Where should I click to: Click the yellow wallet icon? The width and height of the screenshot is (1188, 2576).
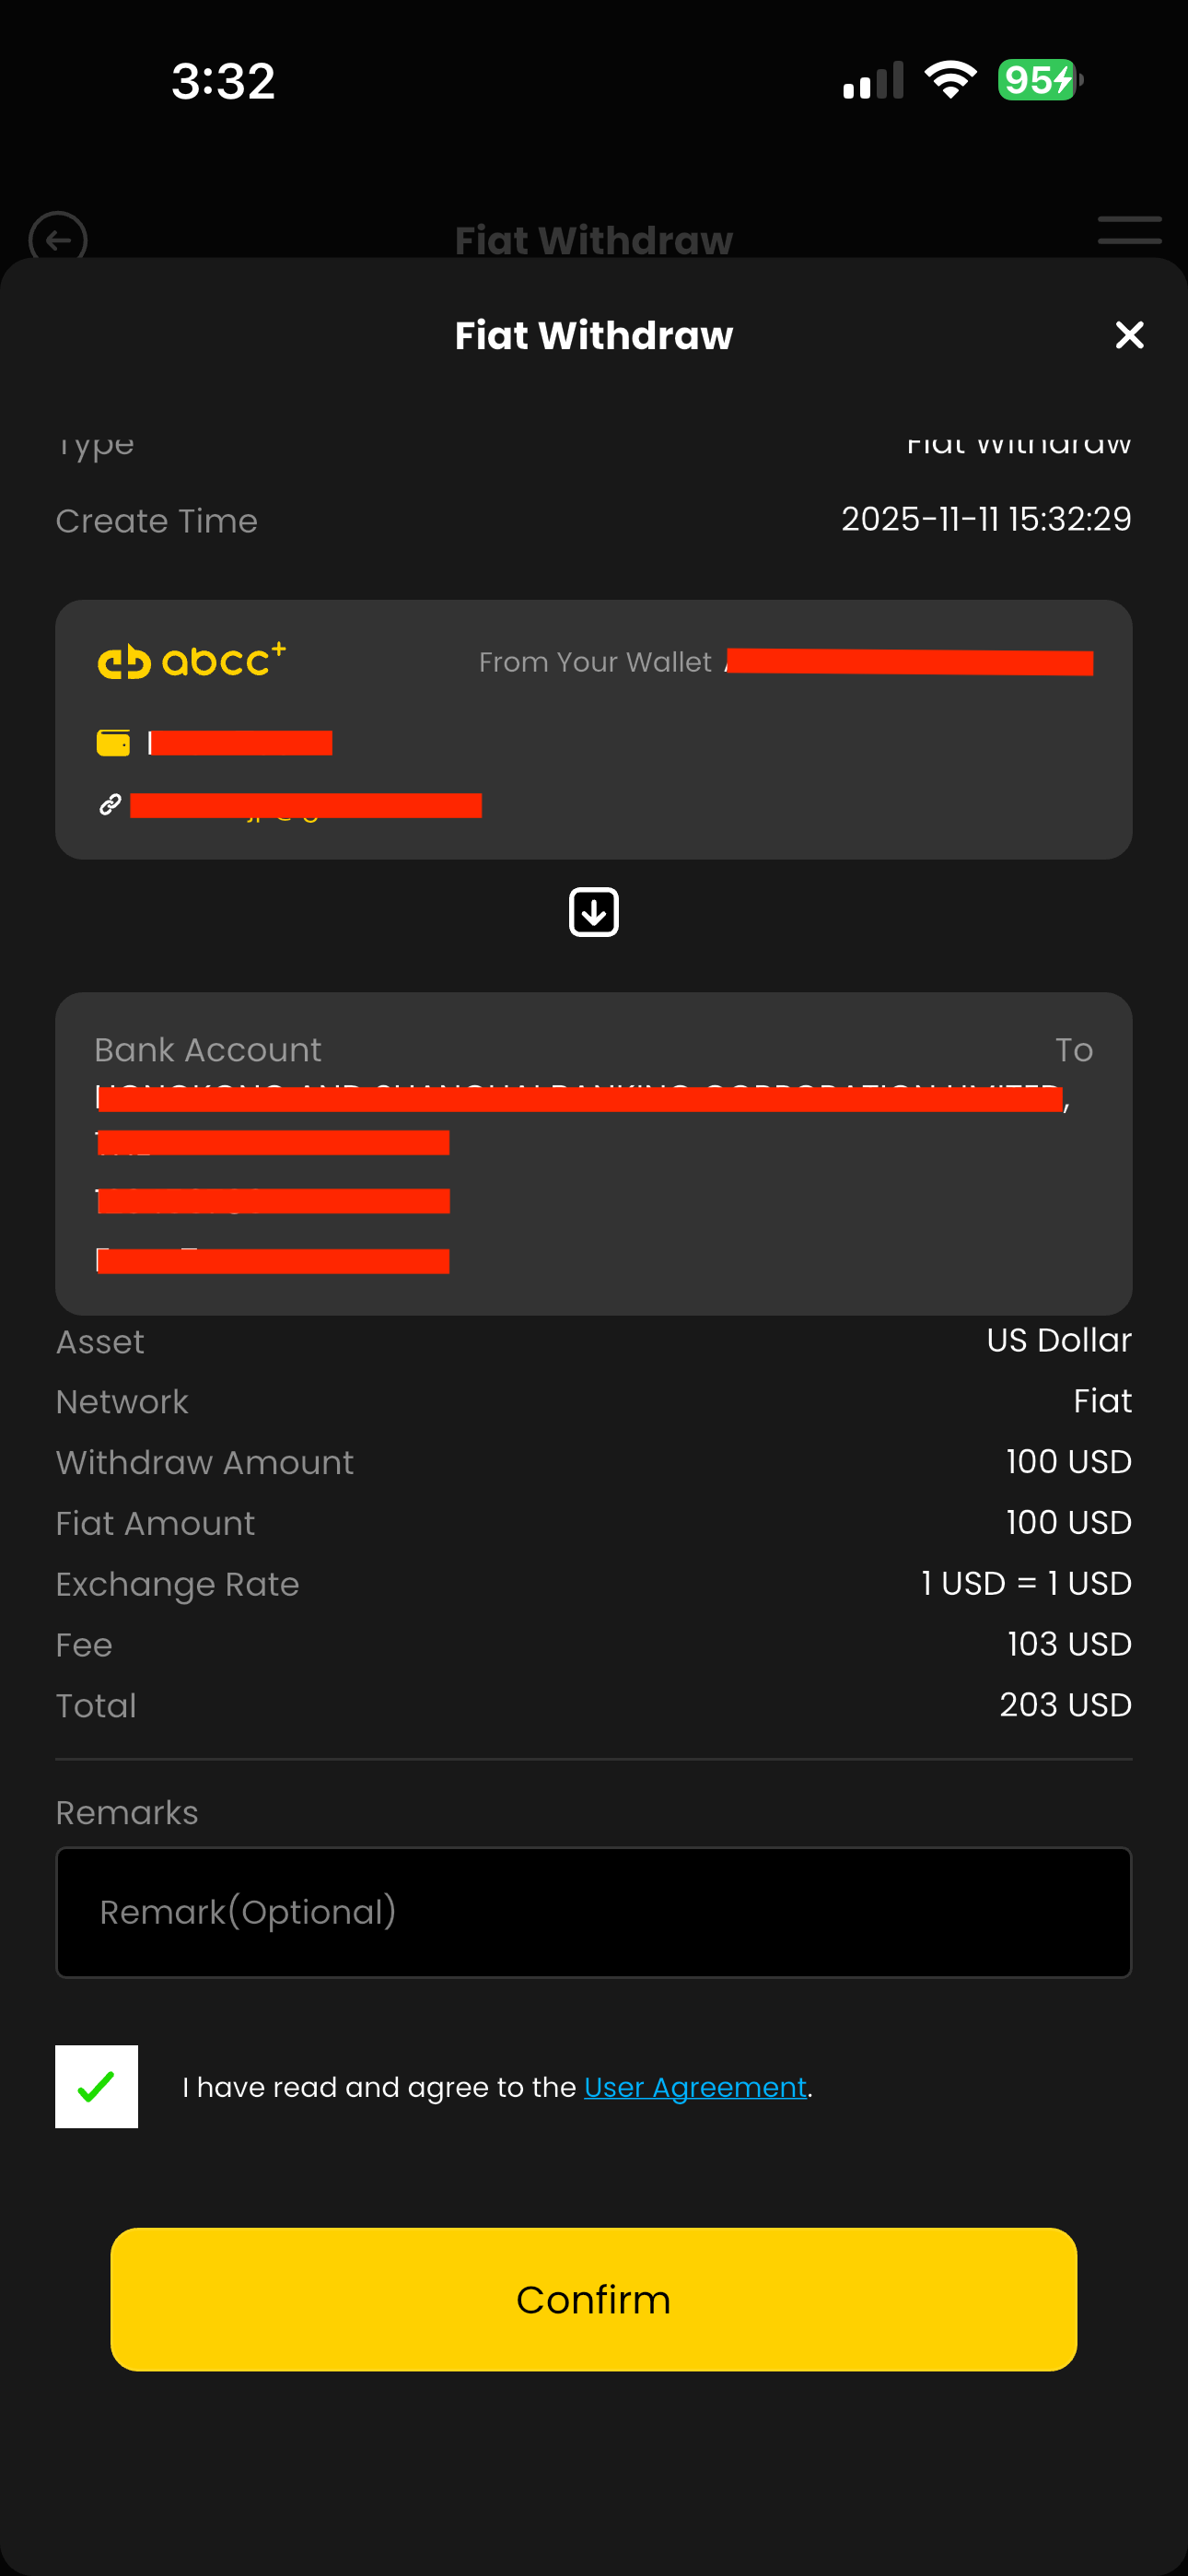113,743
